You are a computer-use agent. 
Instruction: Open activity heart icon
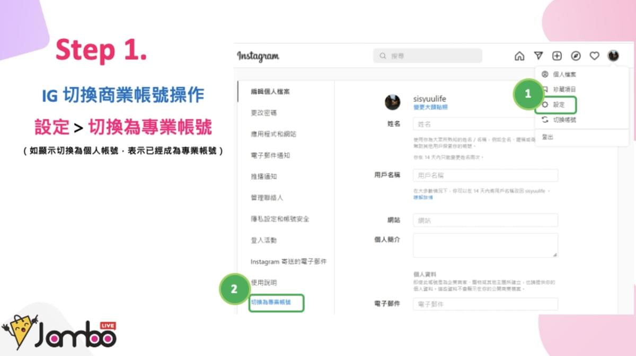click(x=595, y=56)
